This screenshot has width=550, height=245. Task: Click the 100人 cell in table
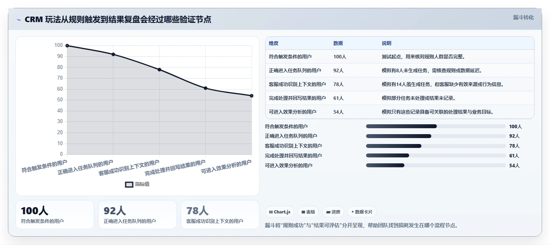point(339,57)
